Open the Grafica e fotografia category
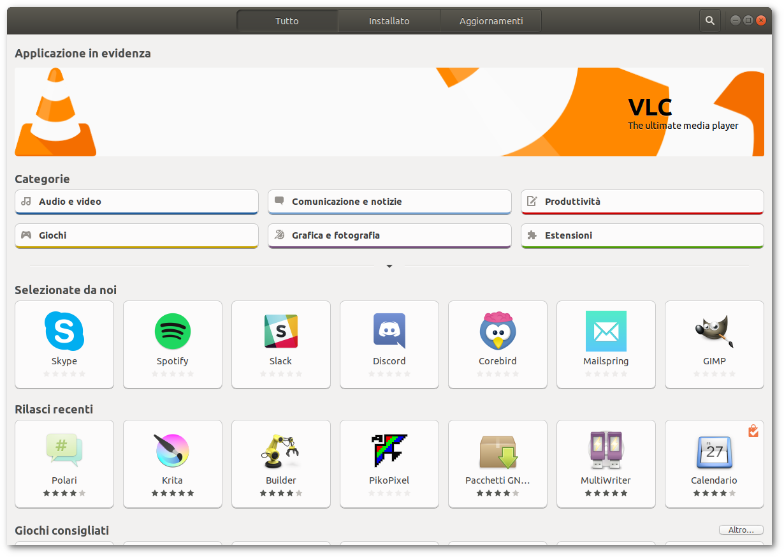Viewport: 784px width, 557px height. click(389, 235)
